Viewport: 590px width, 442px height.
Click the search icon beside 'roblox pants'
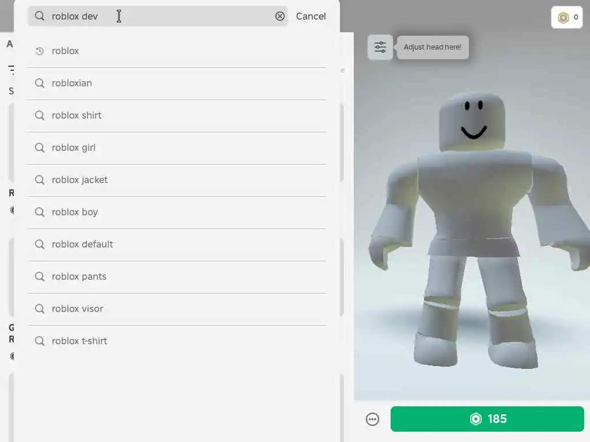tap(40, 277)
